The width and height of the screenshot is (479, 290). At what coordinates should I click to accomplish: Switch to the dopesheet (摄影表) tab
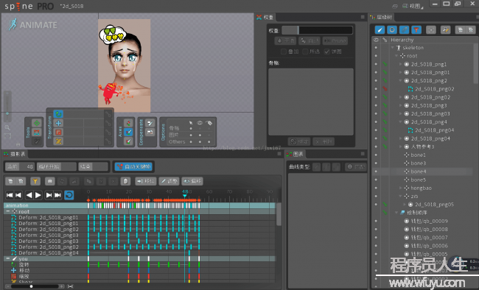point(14,154)
